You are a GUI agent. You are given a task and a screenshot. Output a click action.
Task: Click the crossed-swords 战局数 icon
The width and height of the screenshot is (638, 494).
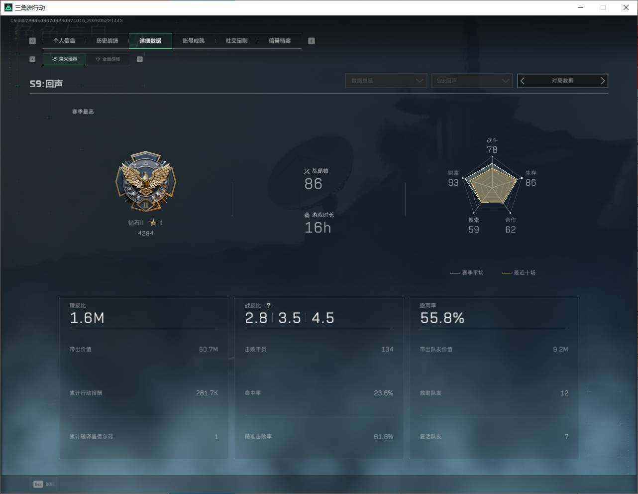tap(307, 171)
